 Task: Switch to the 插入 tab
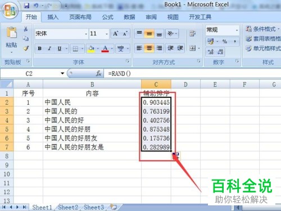click(x=53, y=17)
